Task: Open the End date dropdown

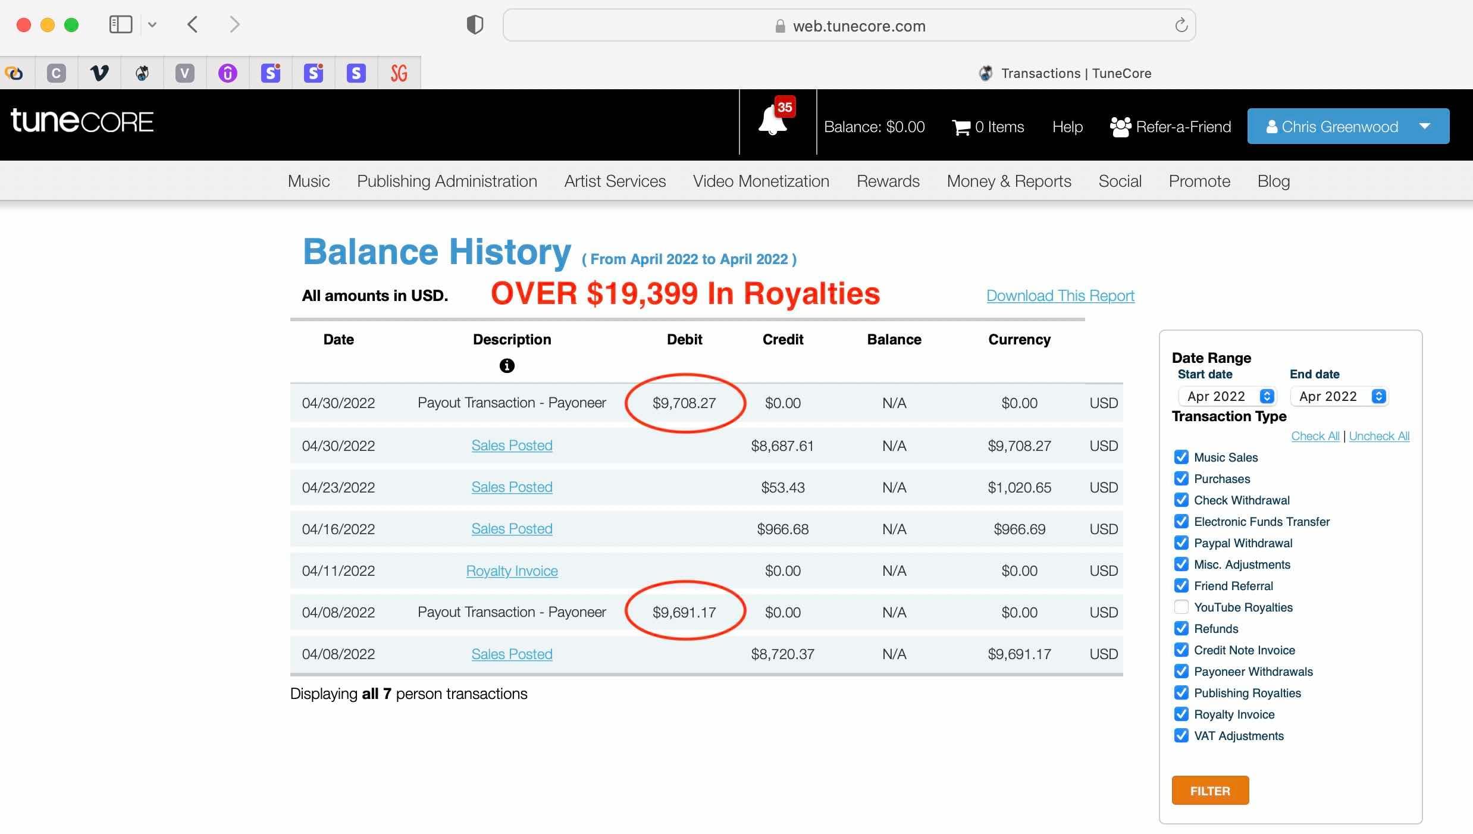Action: [1339, 396]
